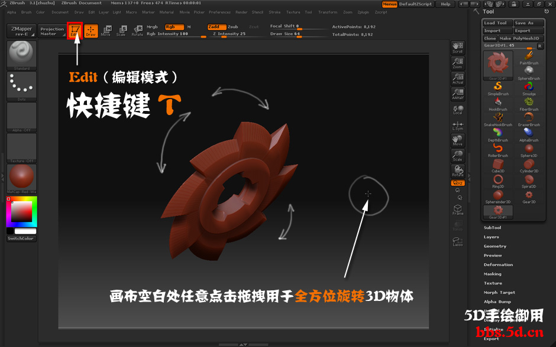Image resolution: width=556 pixels, height=347 pixels.
Task: Select the EraserBrush tool
Action: [x=529, y=120]
